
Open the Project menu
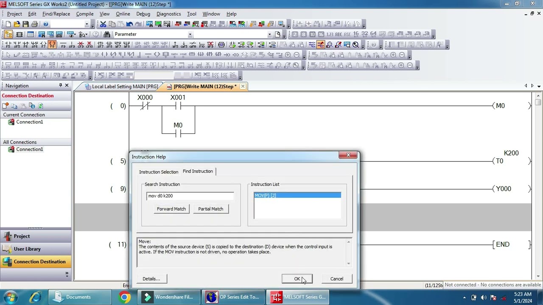14,14
